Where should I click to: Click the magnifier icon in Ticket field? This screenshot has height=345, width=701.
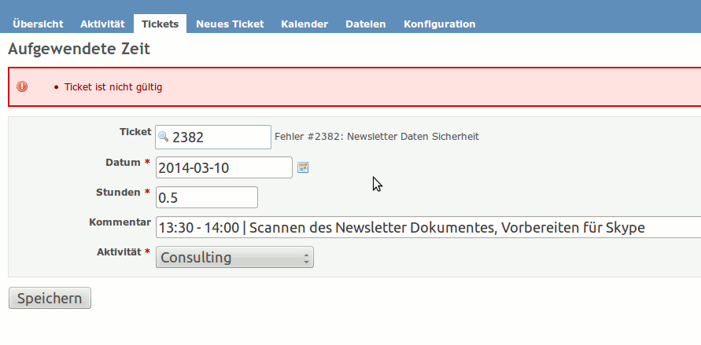pos(163,136)
